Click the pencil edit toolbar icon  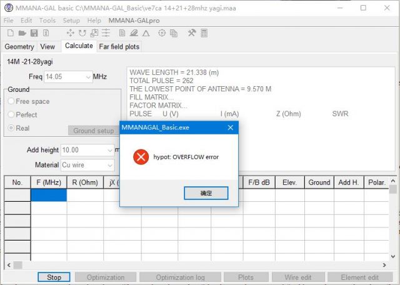click(134, 33)
